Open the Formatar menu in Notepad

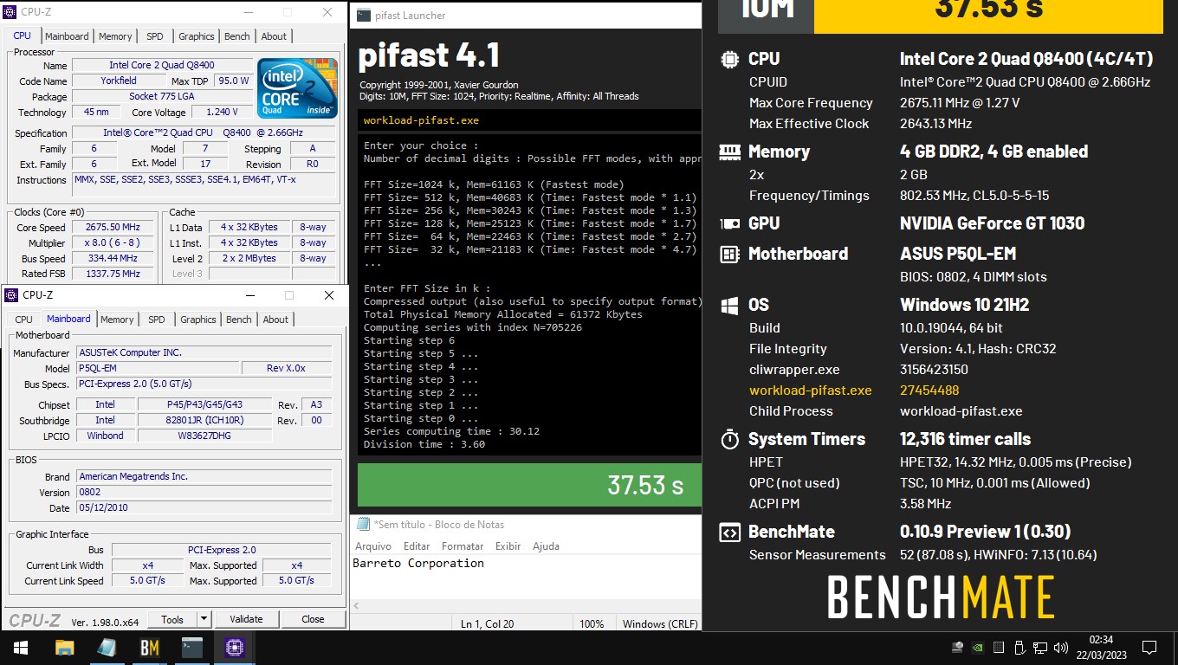[463, 546]
